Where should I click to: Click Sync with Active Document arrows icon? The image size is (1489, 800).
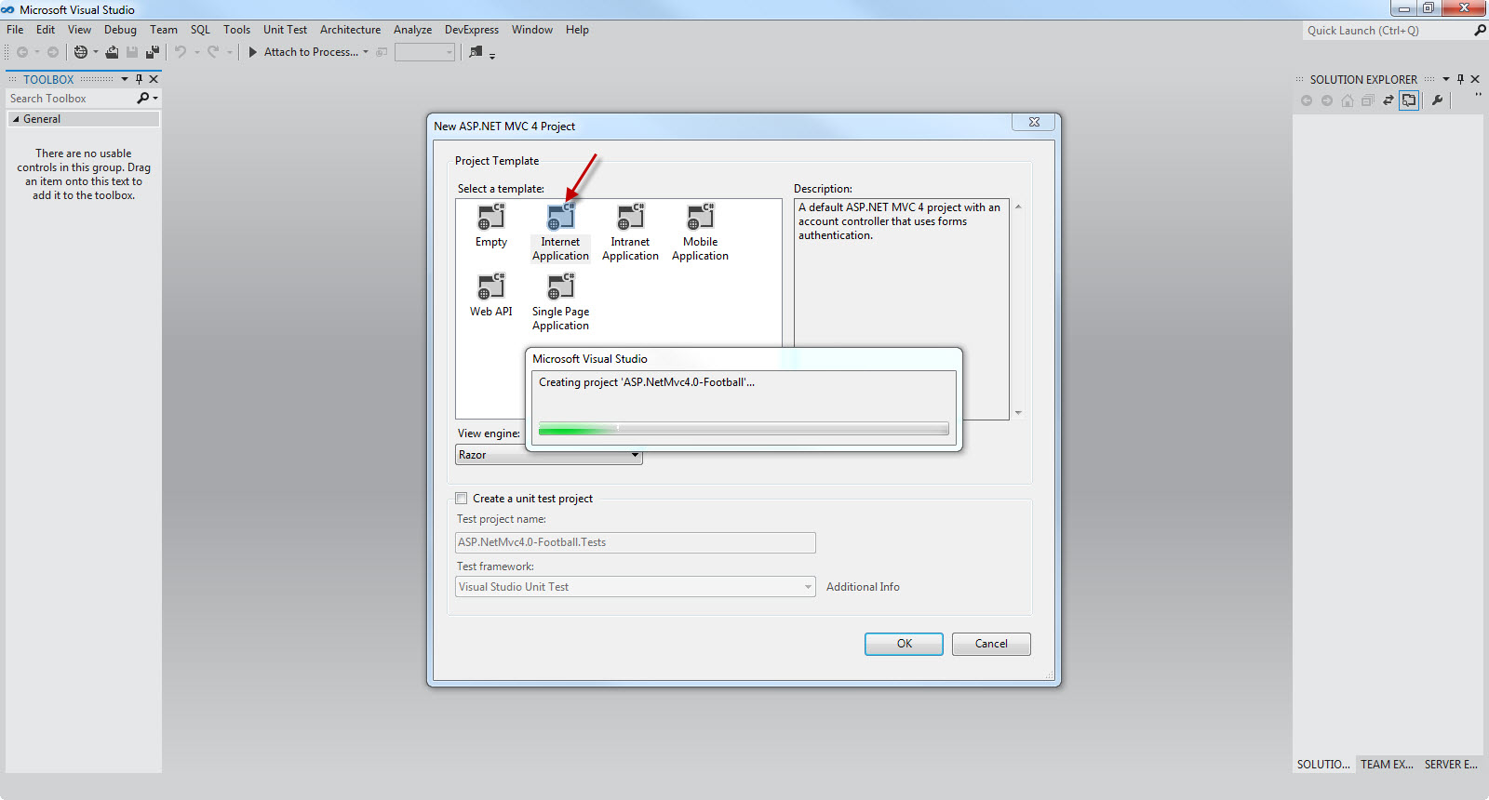[1388, 100]
